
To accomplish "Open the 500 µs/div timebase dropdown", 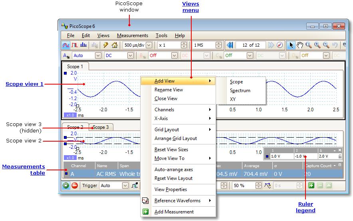I will coord(149,45).
